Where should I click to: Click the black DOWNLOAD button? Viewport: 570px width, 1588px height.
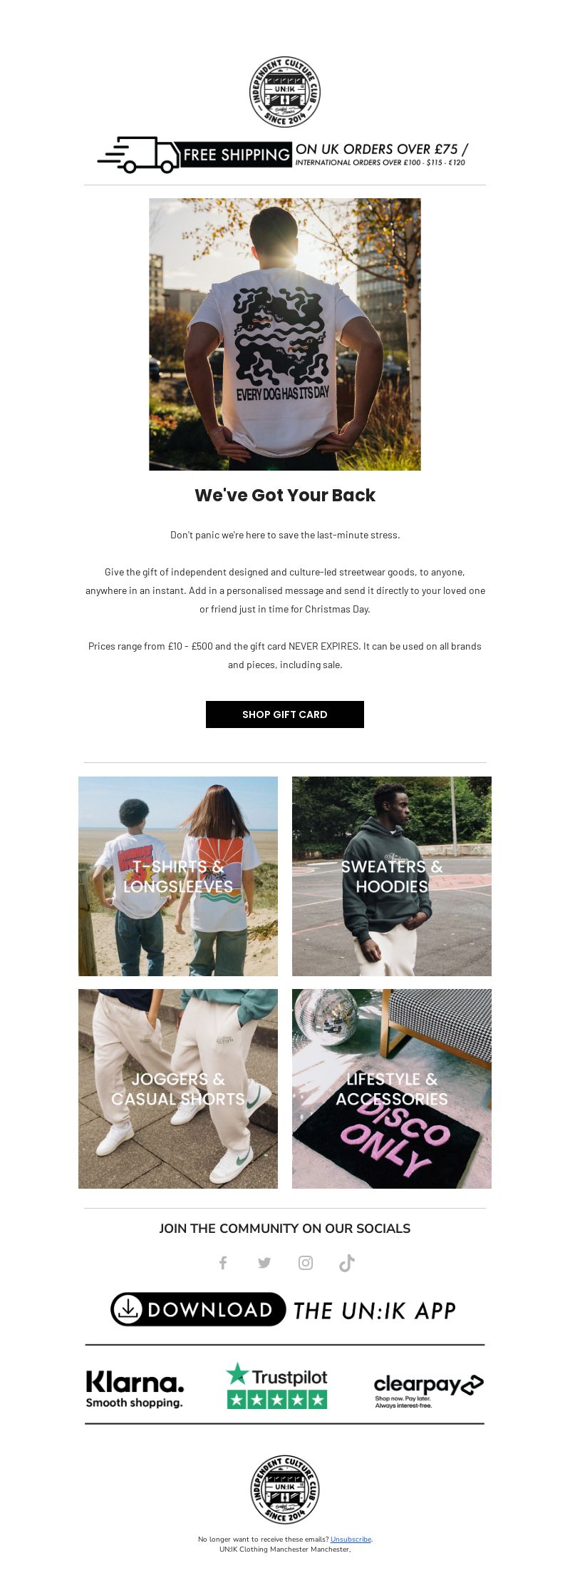[198, 1309]
